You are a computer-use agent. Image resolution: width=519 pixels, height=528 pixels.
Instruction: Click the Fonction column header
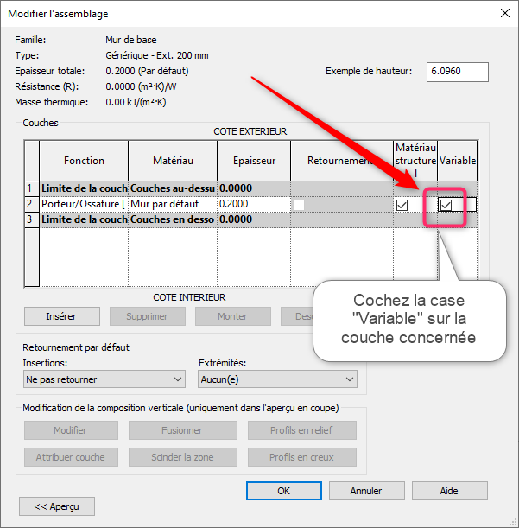[84, 161]
